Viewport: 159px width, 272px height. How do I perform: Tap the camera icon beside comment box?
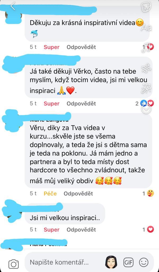tap(14, 264)
